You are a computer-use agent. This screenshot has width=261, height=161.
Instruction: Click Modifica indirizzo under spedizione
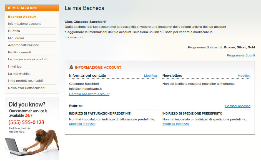click(x=175, y=124)
